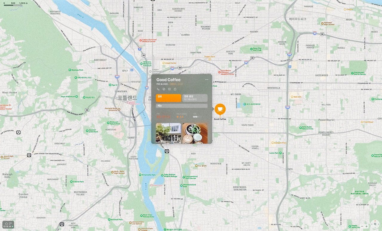Screen dimensions: 382x231
Task: Open the 메뉴 button on place card
Action: point(182,106)
